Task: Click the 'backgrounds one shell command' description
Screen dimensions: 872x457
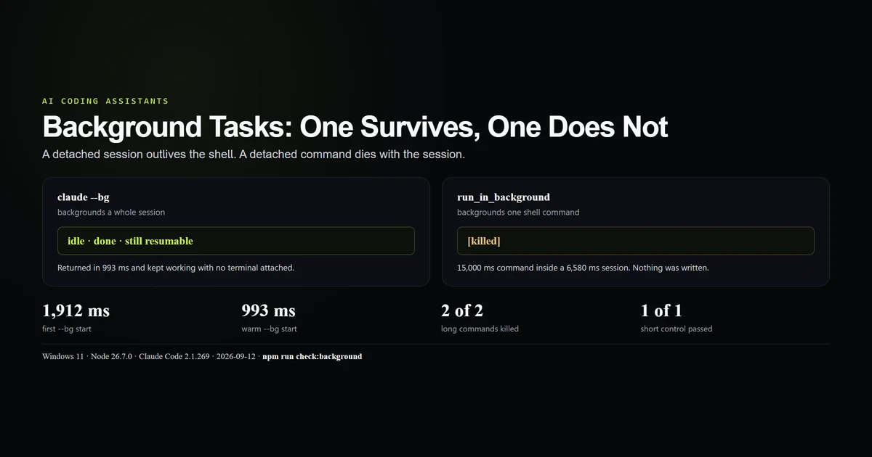Action: pos(518,213)
